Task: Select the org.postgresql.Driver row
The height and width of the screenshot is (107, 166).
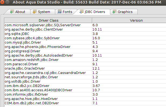Action: pyautogui.click(x=85, y=51)
